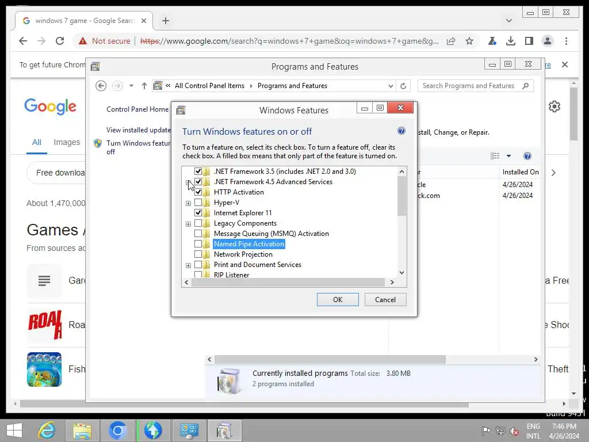Refresh the Programs and Features view
Screen dimensions: 589x442
pyautogui.click(x=403, y=86)
